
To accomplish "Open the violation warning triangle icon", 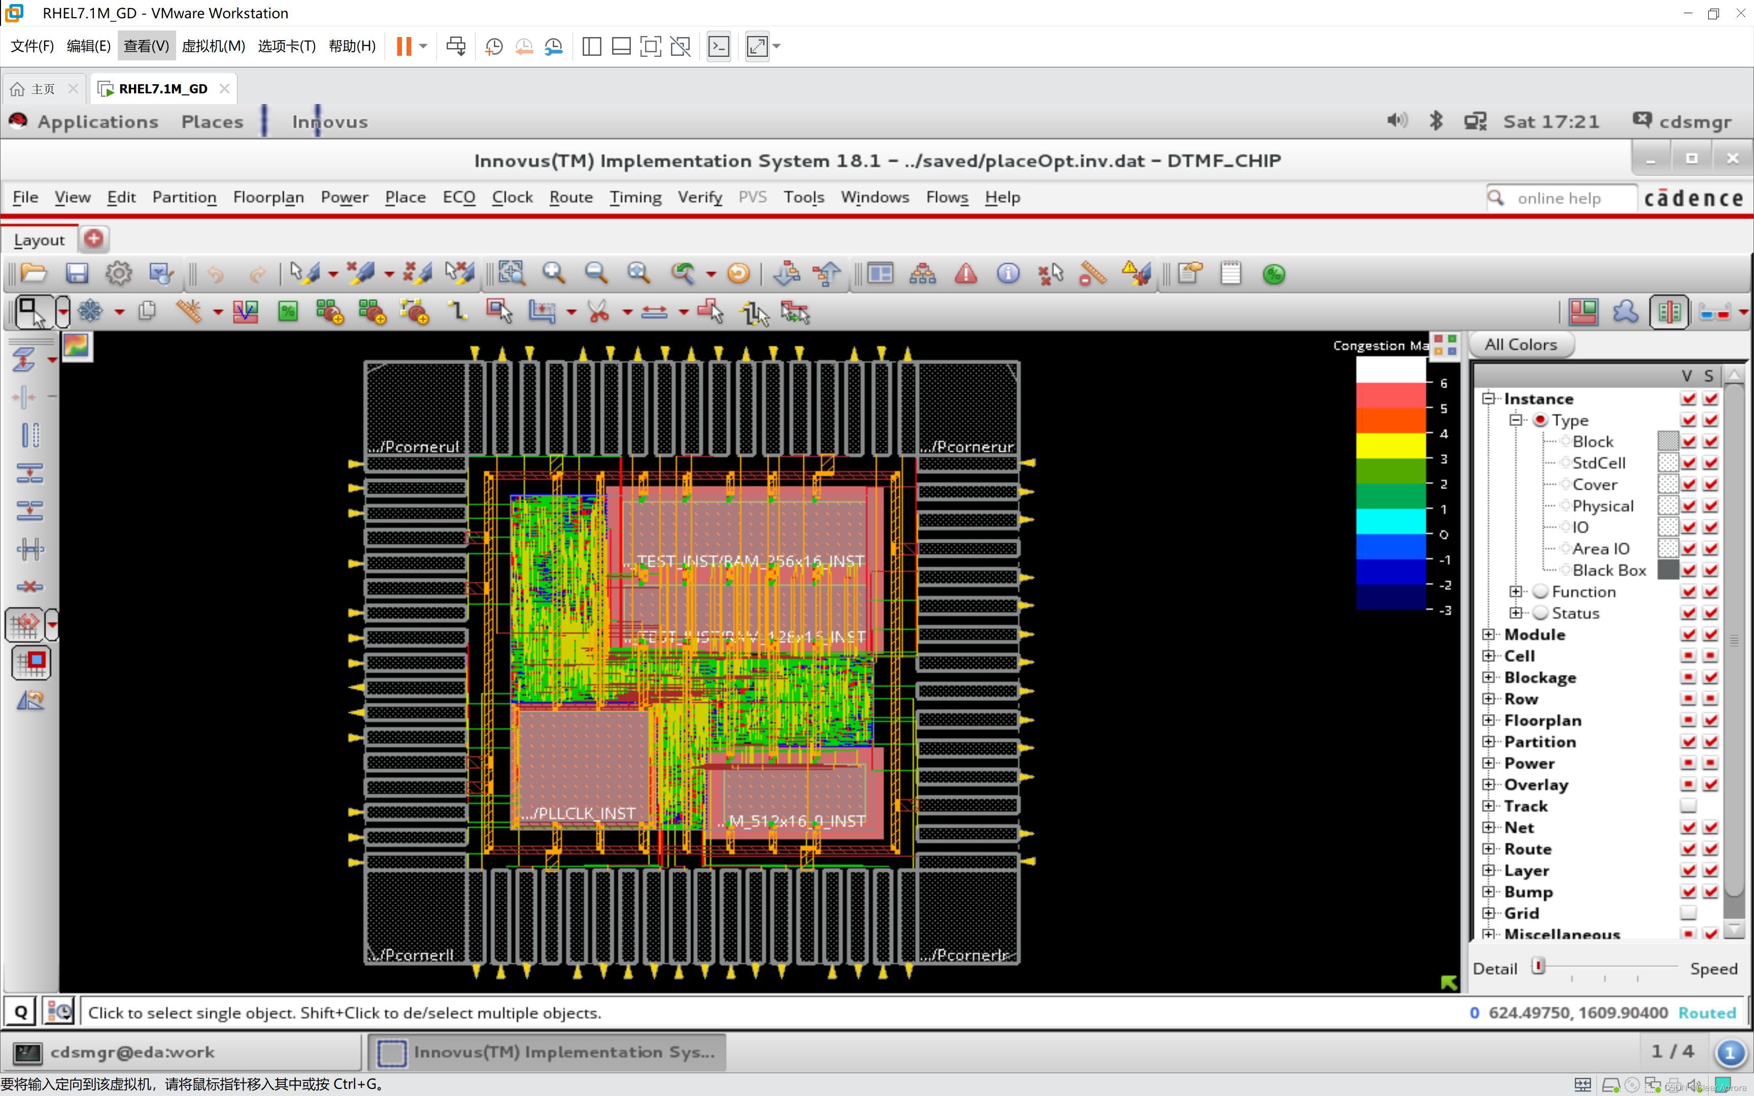I will pyautogui.click(x=965, y=273).
